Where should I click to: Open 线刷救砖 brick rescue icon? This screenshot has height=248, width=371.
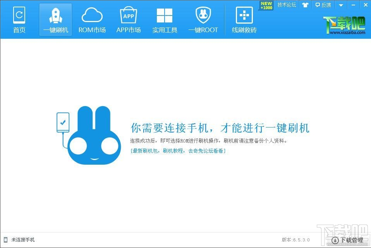click(x=243, y=15)
